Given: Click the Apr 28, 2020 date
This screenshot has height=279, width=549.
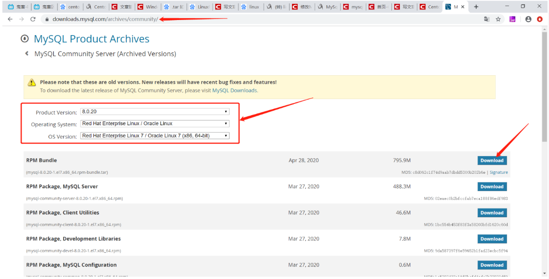Looking at the screenshot, I should [x=304, y=160].
